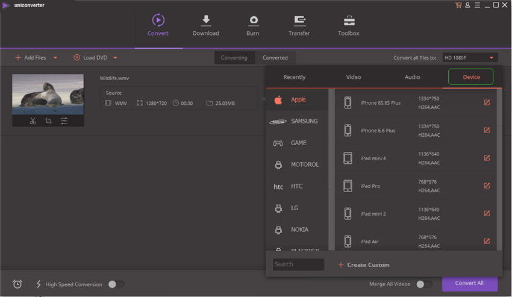Open the Burn section
This screenshot has height=297, width=512.
click(253, 25)
